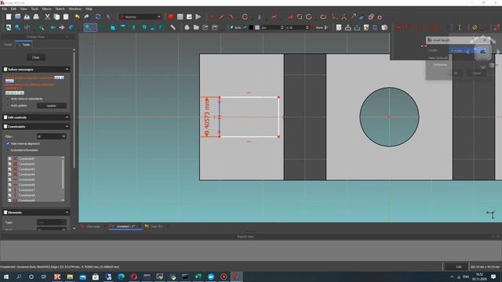Toggle the Constraint5 checkbox
The width and height of the screenshot is (502, 282).
pyautogui.click(x=9, y=179)
